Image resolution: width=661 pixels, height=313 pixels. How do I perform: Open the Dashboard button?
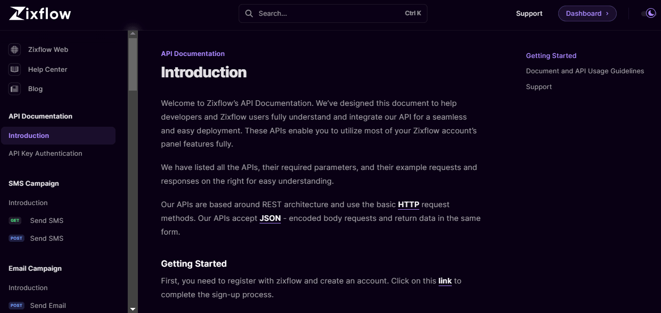tap(587, 14)
